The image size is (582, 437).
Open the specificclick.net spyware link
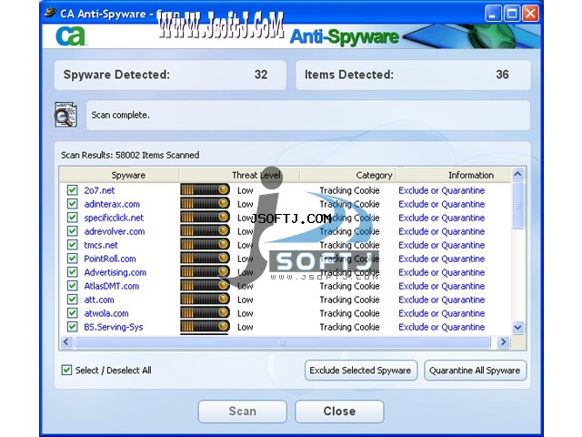click(114, 218)
